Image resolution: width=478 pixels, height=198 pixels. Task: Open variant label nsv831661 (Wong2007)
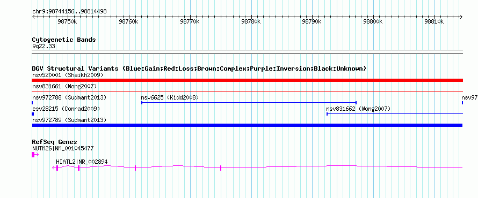click(64, 86)
